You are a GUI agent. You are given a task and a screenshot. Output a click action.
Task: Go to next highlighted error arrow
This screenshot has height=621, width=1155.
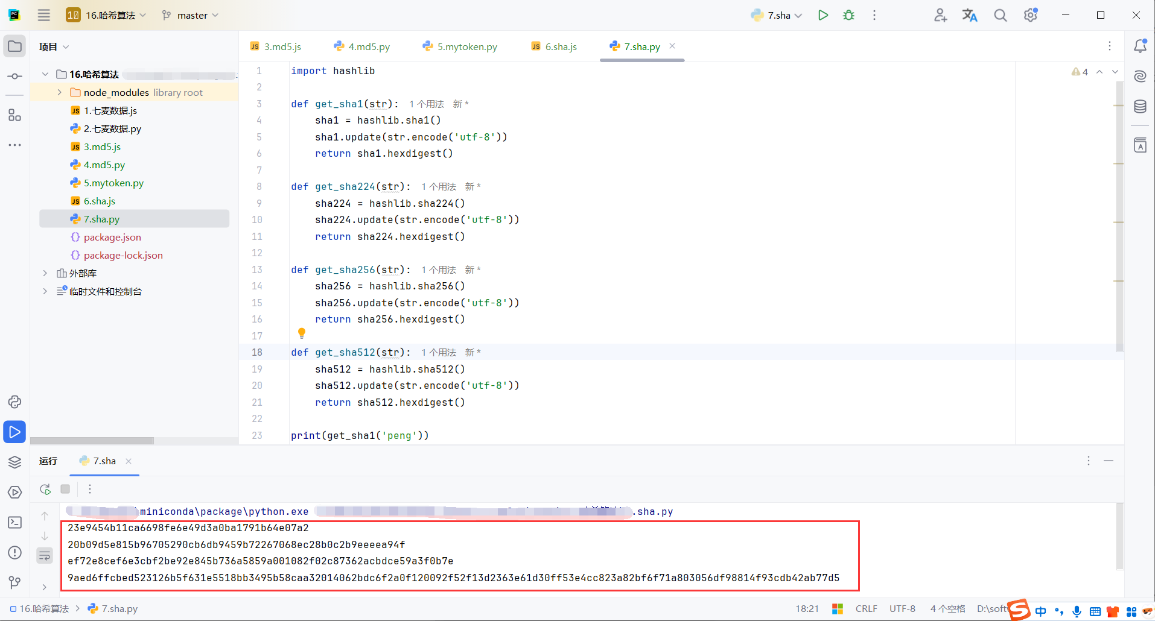pyautogui.click(x=1115, y=72)
